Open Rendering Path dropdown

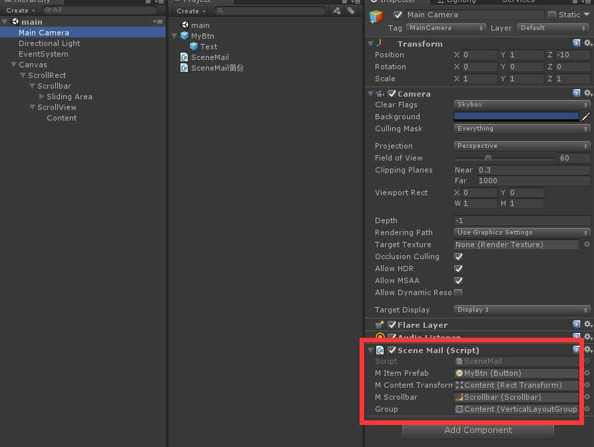coord(522,232)
